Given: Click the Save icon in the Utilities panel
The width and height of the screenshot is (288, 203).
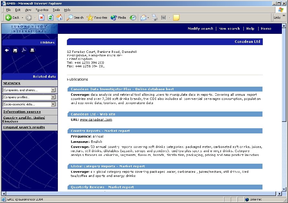Looking at the screenshot, I should pos(15,50).
